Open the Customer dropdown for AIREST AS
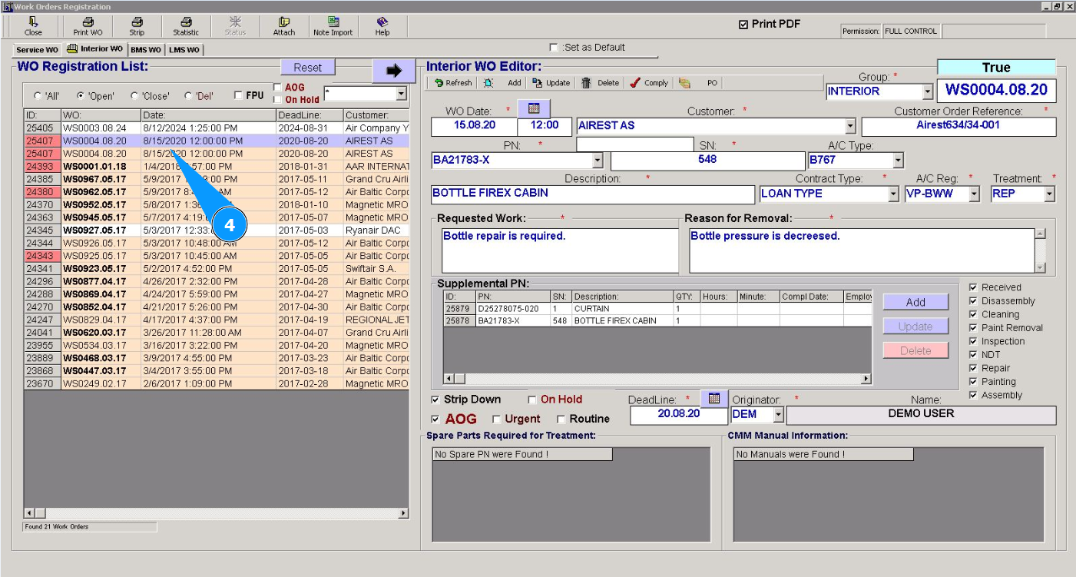The height and width of the screenshot is (577, 1076). [x=849, y=126]
